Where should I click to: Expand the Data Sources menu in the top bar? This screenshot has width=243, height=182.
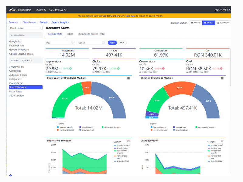[x=58, y=9]
